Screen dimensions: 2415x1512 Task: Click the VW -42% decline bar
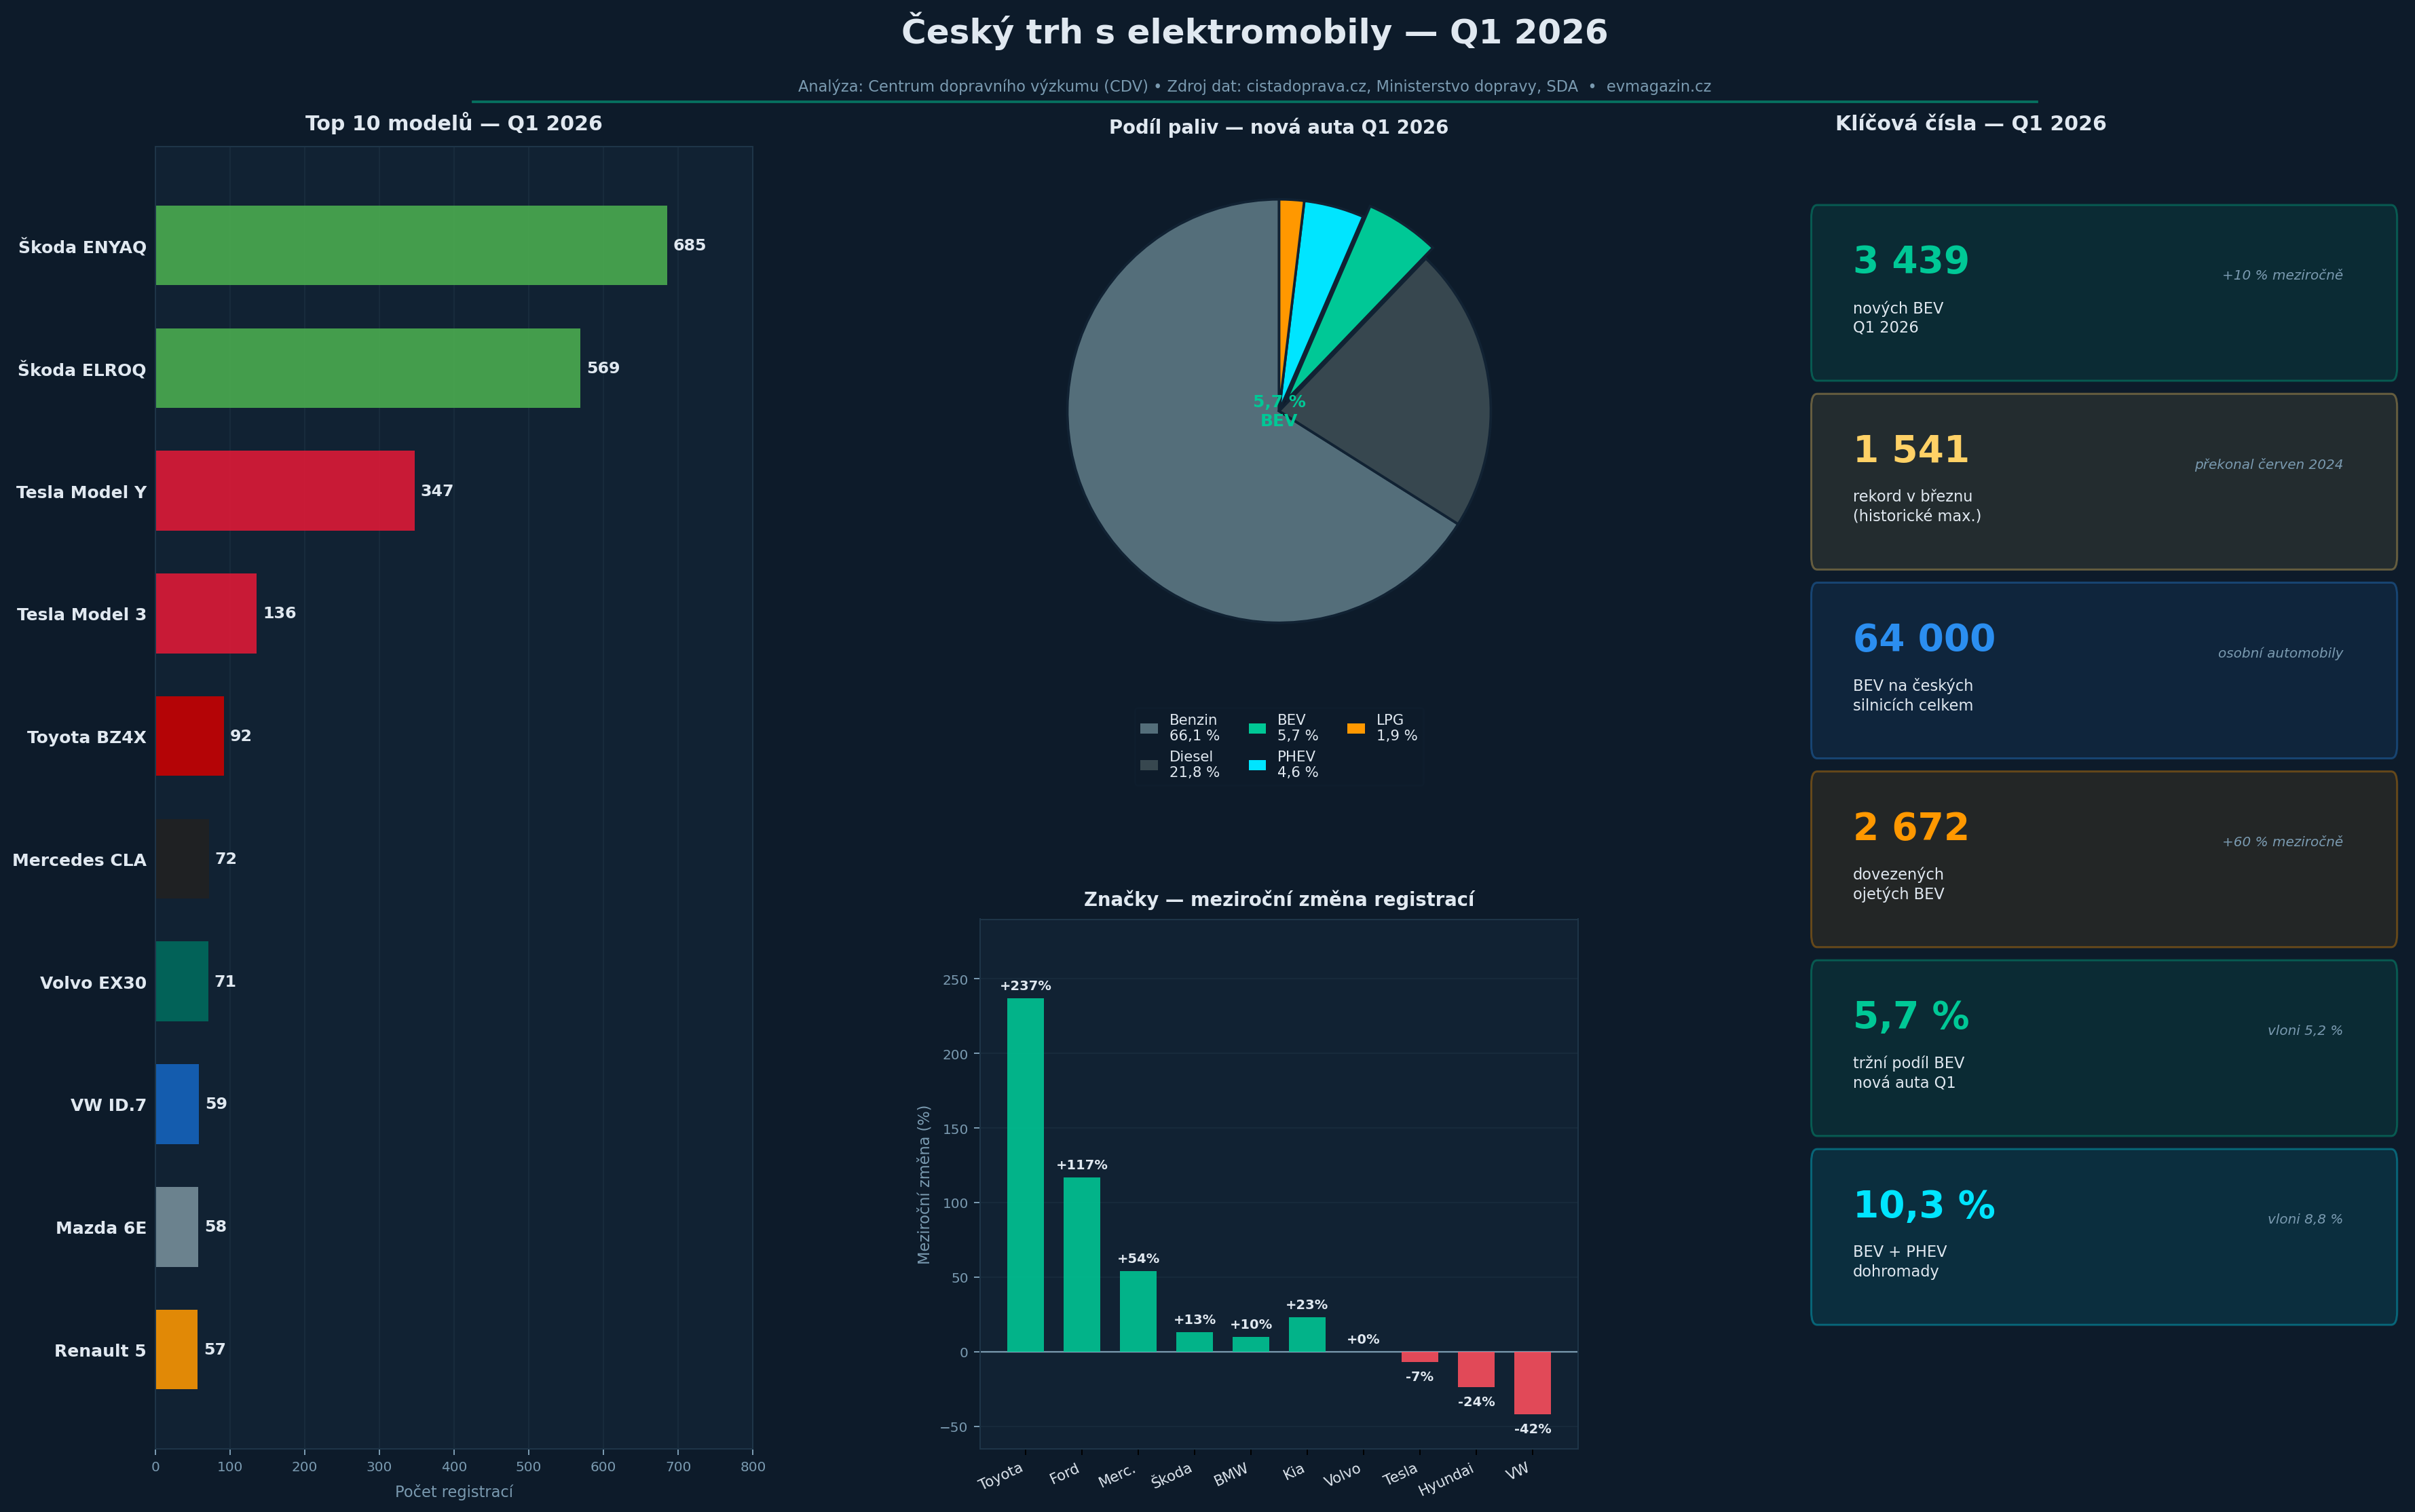1532,1382
